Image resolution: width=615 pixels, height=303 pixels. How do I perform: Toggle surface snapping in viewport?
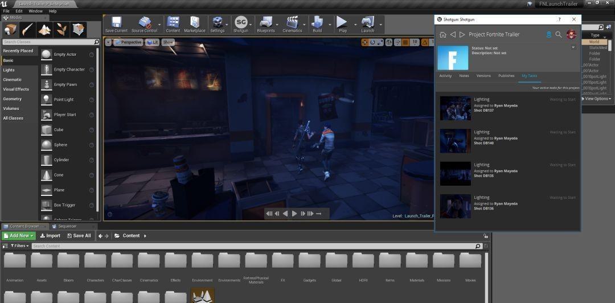397,42
